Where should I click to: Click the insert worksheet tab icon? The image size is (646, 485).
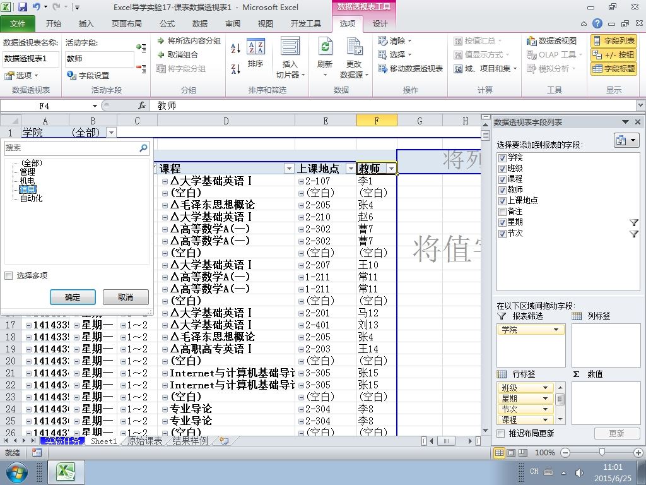[224, 441]
